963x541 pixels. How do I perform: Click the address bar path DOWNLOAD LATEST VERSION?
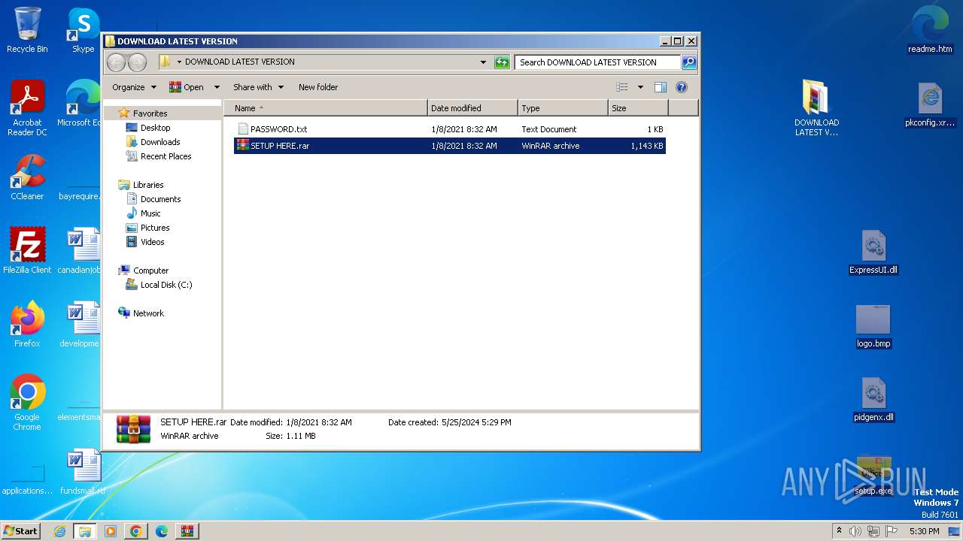click(239, 62)
